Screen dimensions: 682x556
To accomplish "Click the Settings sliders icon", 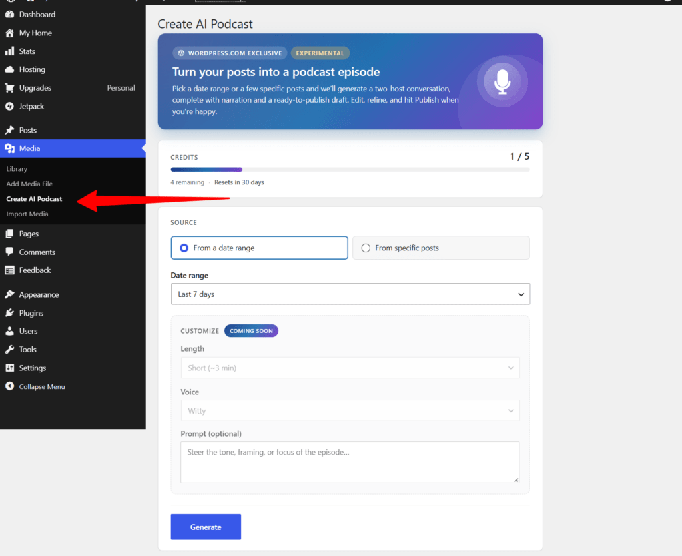I will coord(9,368).
